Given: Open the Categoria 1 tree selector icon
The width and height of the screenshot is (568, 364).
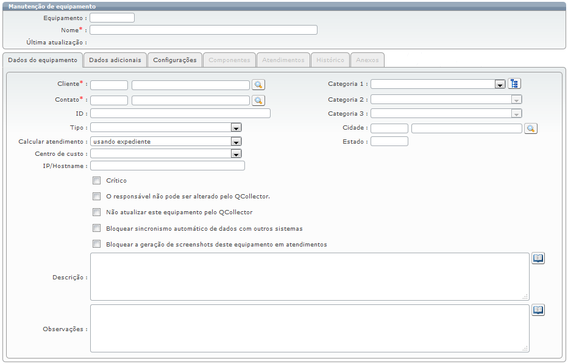Looking at the screenshot, I should point(515,84).
